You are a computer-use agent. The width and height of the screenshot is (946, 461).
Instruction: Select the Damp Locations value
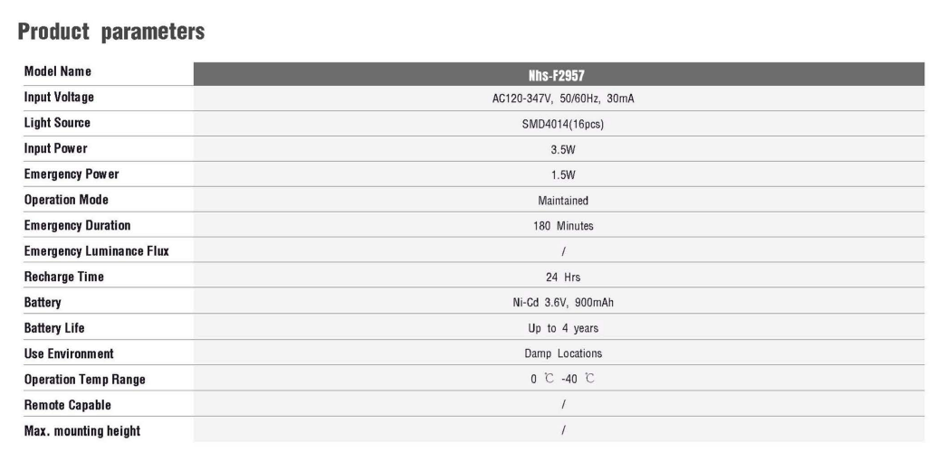tap(563, 353)
